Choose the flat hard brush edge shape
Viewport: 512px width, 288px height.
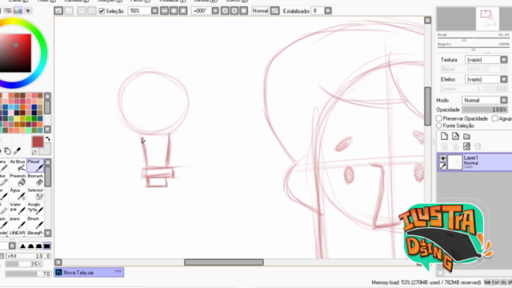tap(46, 246)
